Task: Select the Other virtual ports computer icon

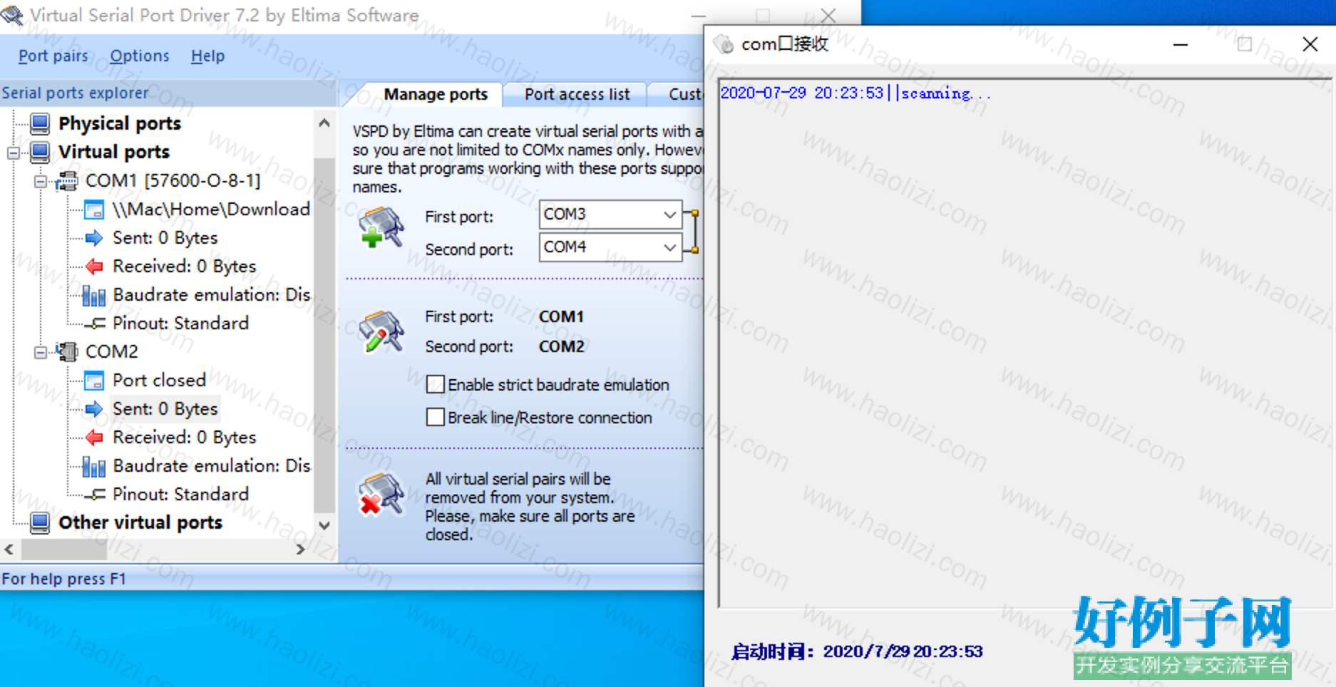Action: (x=41, y=522)
